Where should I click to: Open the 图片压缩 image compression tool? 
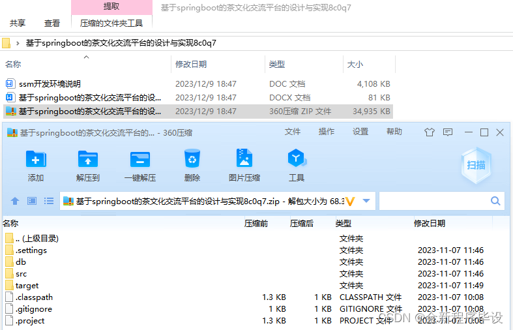[244, 158]
